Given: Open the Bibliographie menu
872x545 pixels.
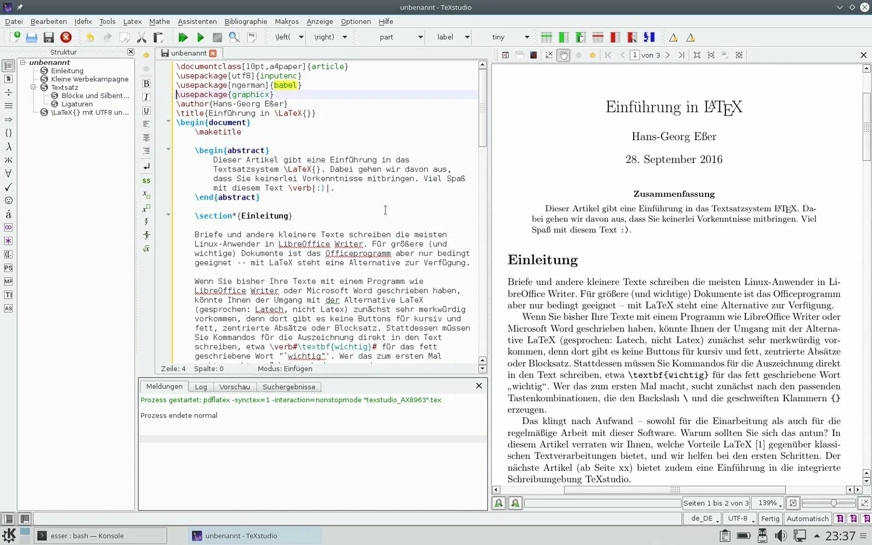Looking at the screenshot, I should [x=246, y=21].
